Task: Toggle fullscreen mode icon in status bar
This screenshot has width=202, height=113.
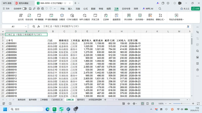Action: (198, 103)
